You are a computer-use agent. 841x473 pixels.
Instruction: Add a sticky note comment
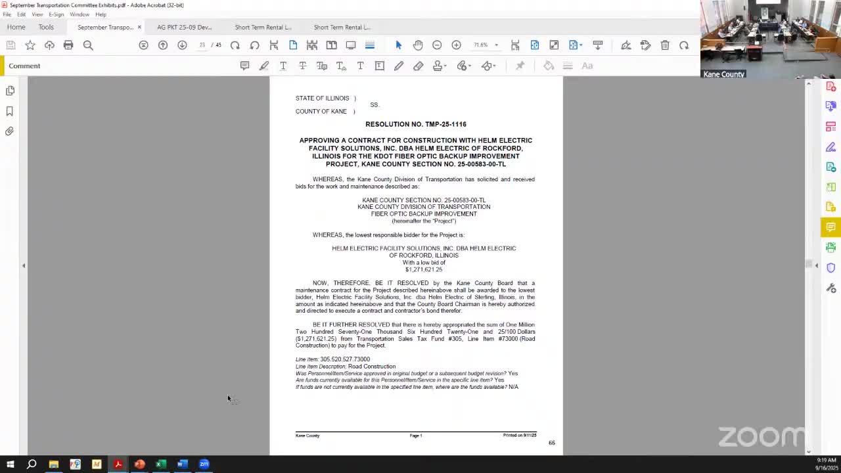point(244,66)
